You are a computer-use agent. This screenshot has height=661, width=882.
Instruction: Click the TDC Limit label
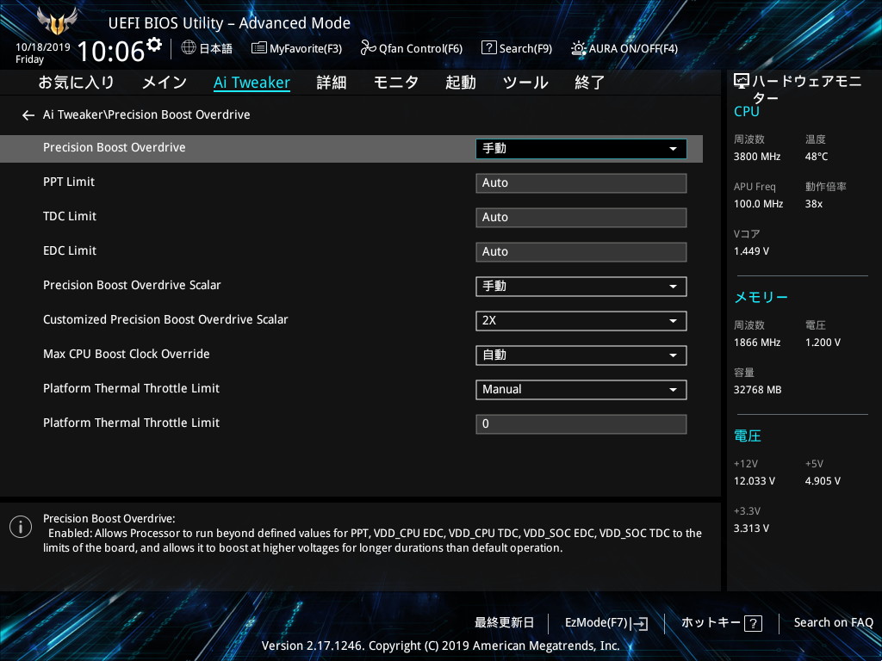point(70,216)
